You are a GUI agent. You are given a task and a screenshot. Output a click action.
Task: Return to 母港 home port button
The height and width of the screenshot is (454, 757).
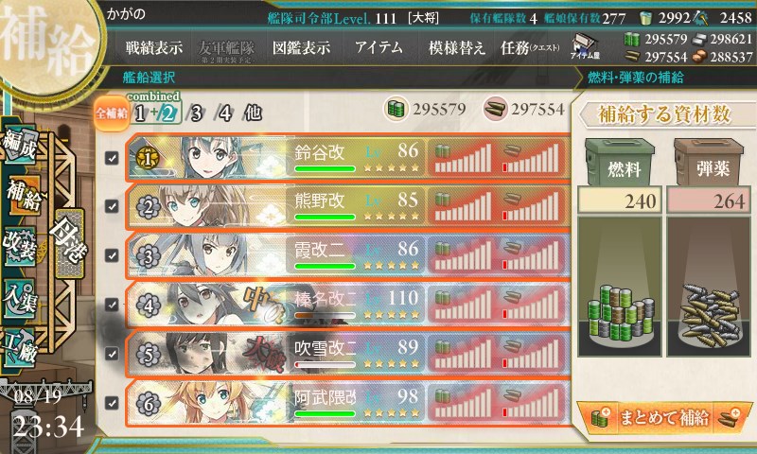(x=69, y=243)
